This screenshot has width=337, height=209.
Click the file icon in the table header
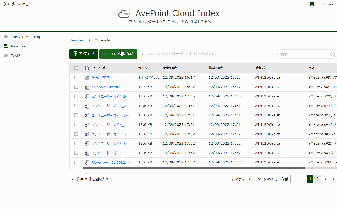coord(87,68)
